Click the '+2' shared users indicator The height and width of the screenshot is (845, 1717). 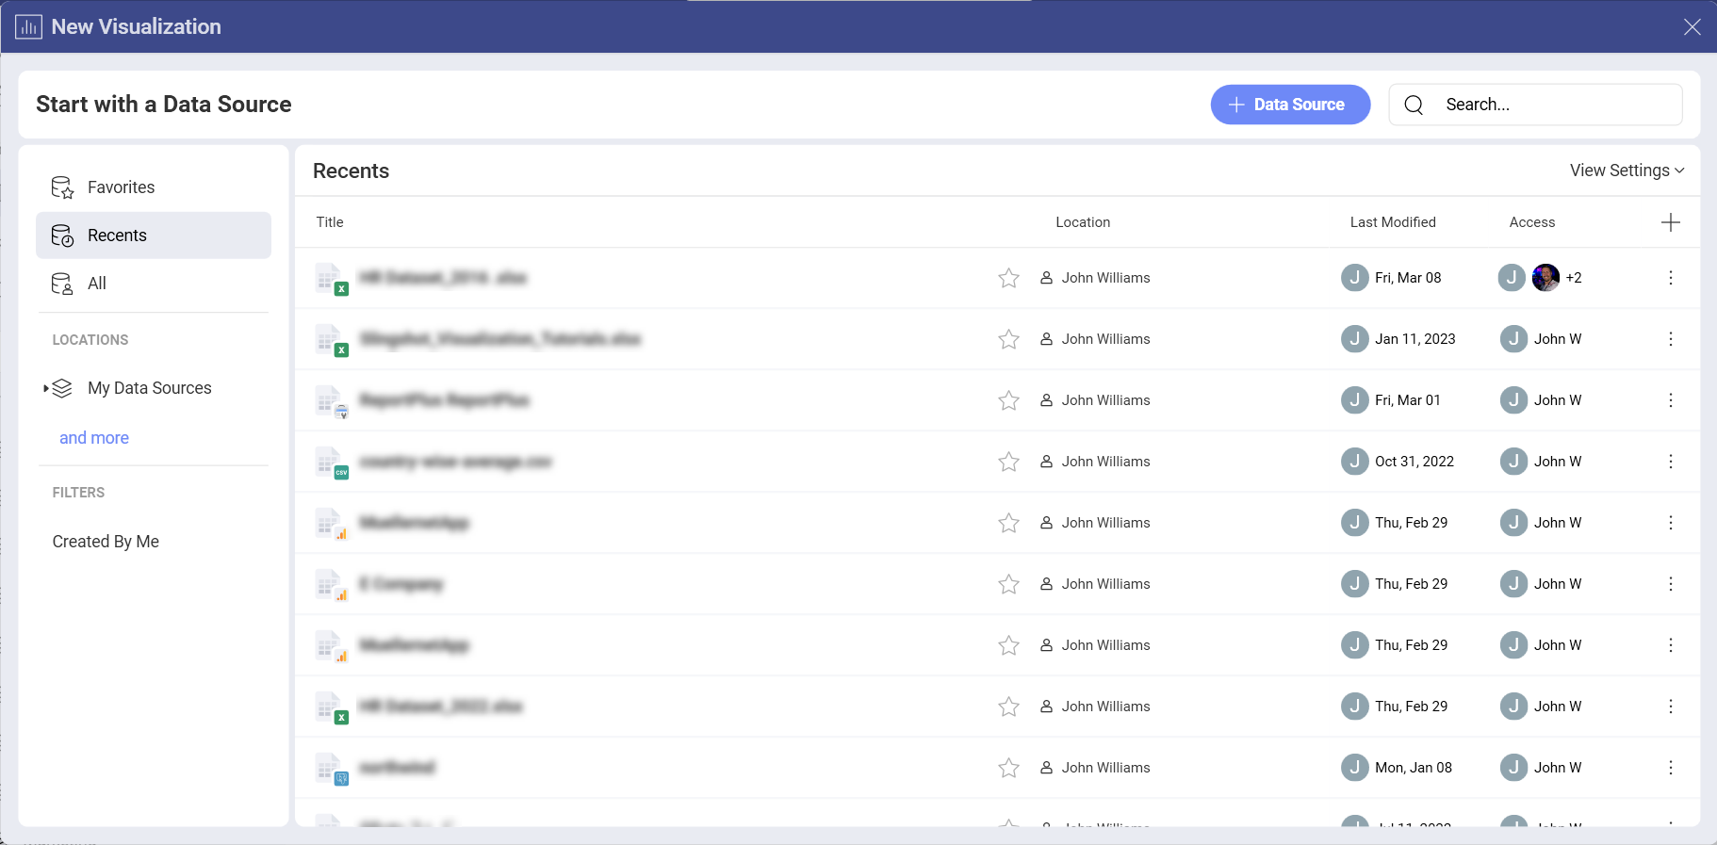coord(1574,278)
